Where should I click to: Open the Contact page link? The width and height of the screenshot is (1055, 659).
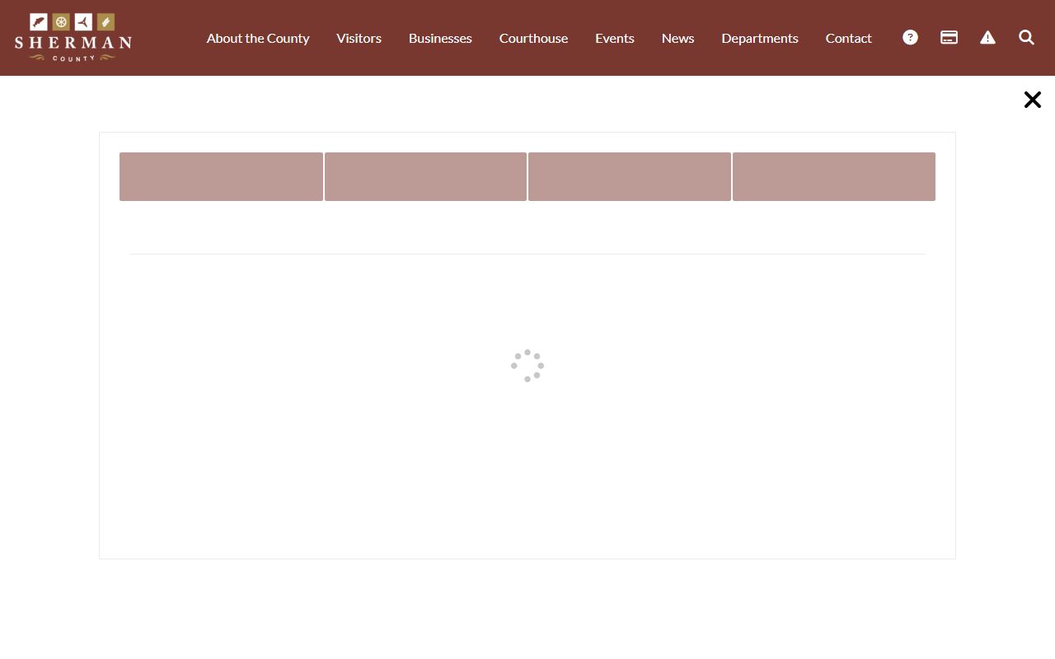848,38
